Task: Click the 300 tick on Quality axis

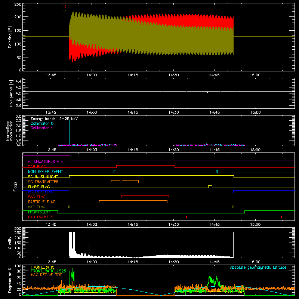Action: (x=18, y=229)
